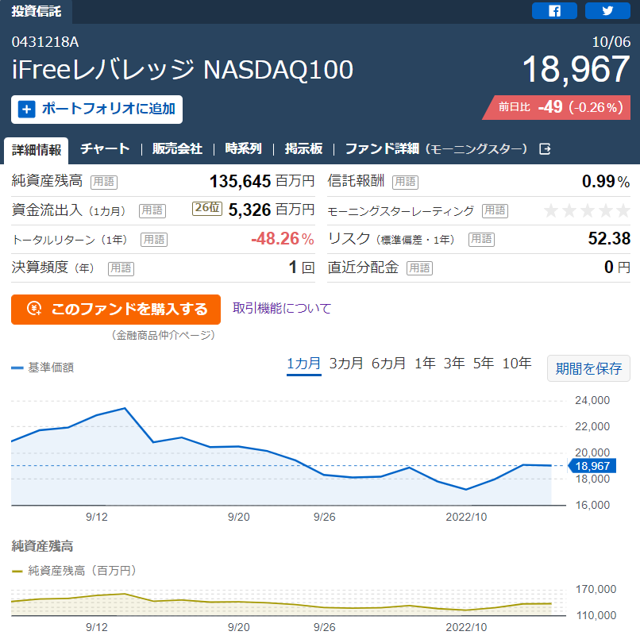The image size is (640, 639).
Task: Go to the 掲示板 tab
Action: (x=303, y=148)
